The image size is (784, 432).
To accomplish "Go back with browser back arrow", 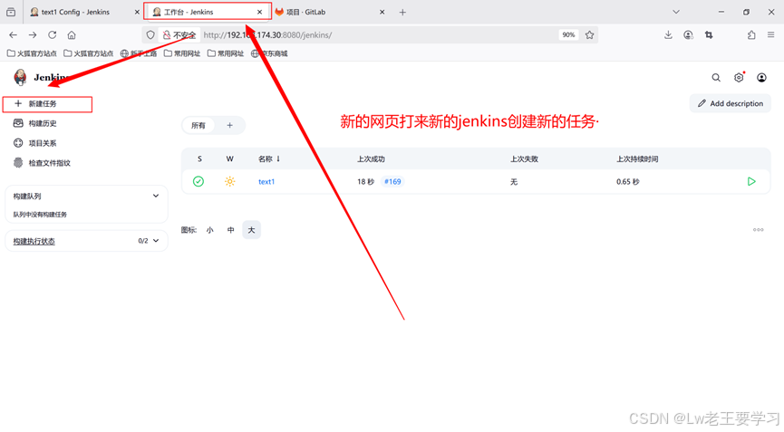I will click(13, 35).
